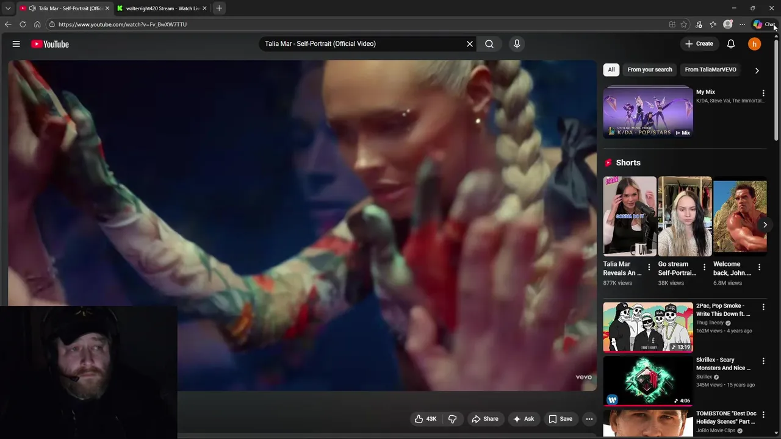Open the My Mix title link
This screenshot has width=781, height=439.
(705, 92)
